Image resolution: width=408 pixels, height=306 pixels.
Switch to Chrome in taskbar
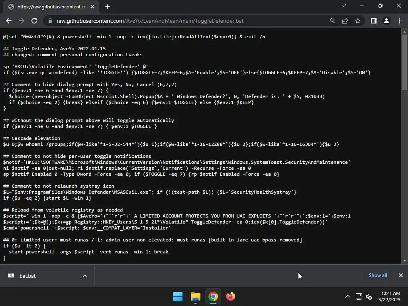point(213,296)
